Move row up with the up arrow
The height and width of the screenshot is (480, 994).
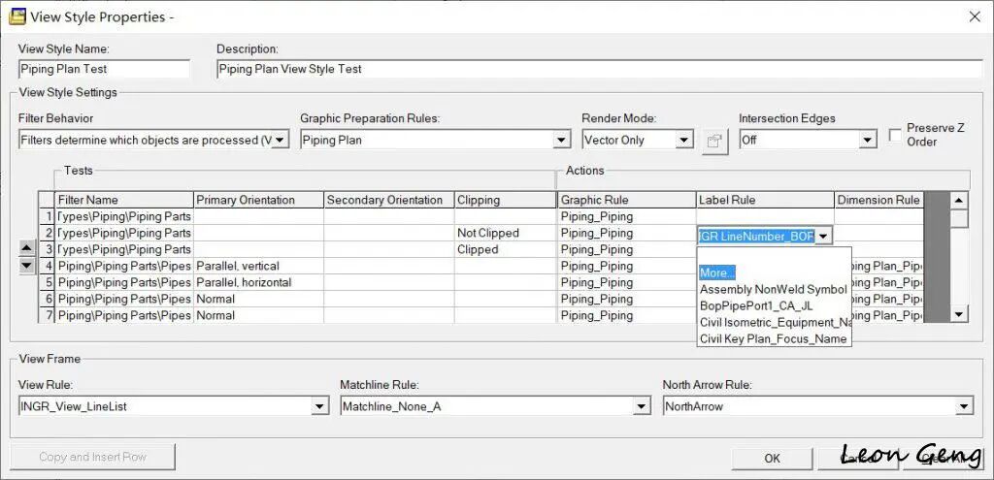point(26,248)
